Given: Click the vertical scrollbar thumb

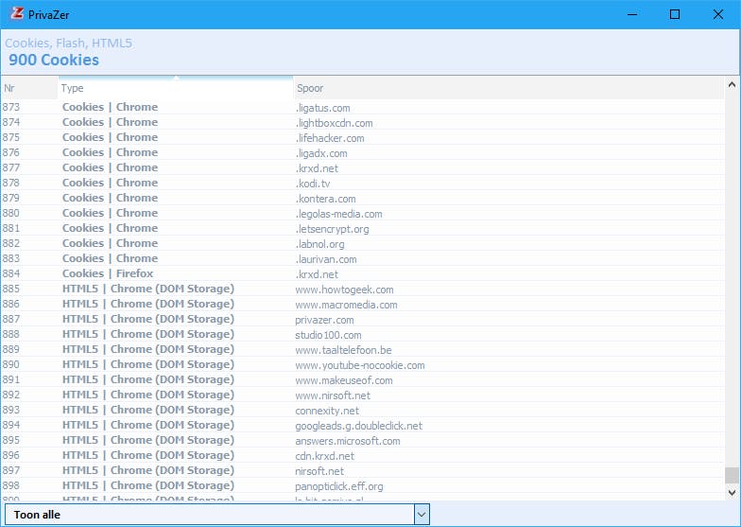Looking at the screenshot, I should tap(732, 475).
